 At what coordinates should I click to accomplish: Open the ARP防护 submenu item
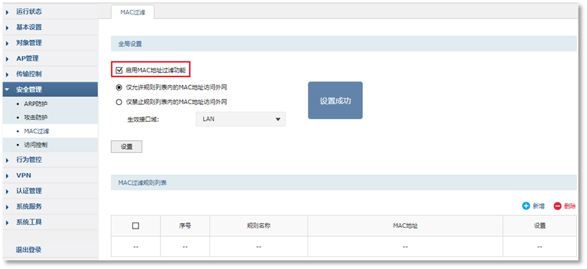pyautogui.click(x=36, y=104)
